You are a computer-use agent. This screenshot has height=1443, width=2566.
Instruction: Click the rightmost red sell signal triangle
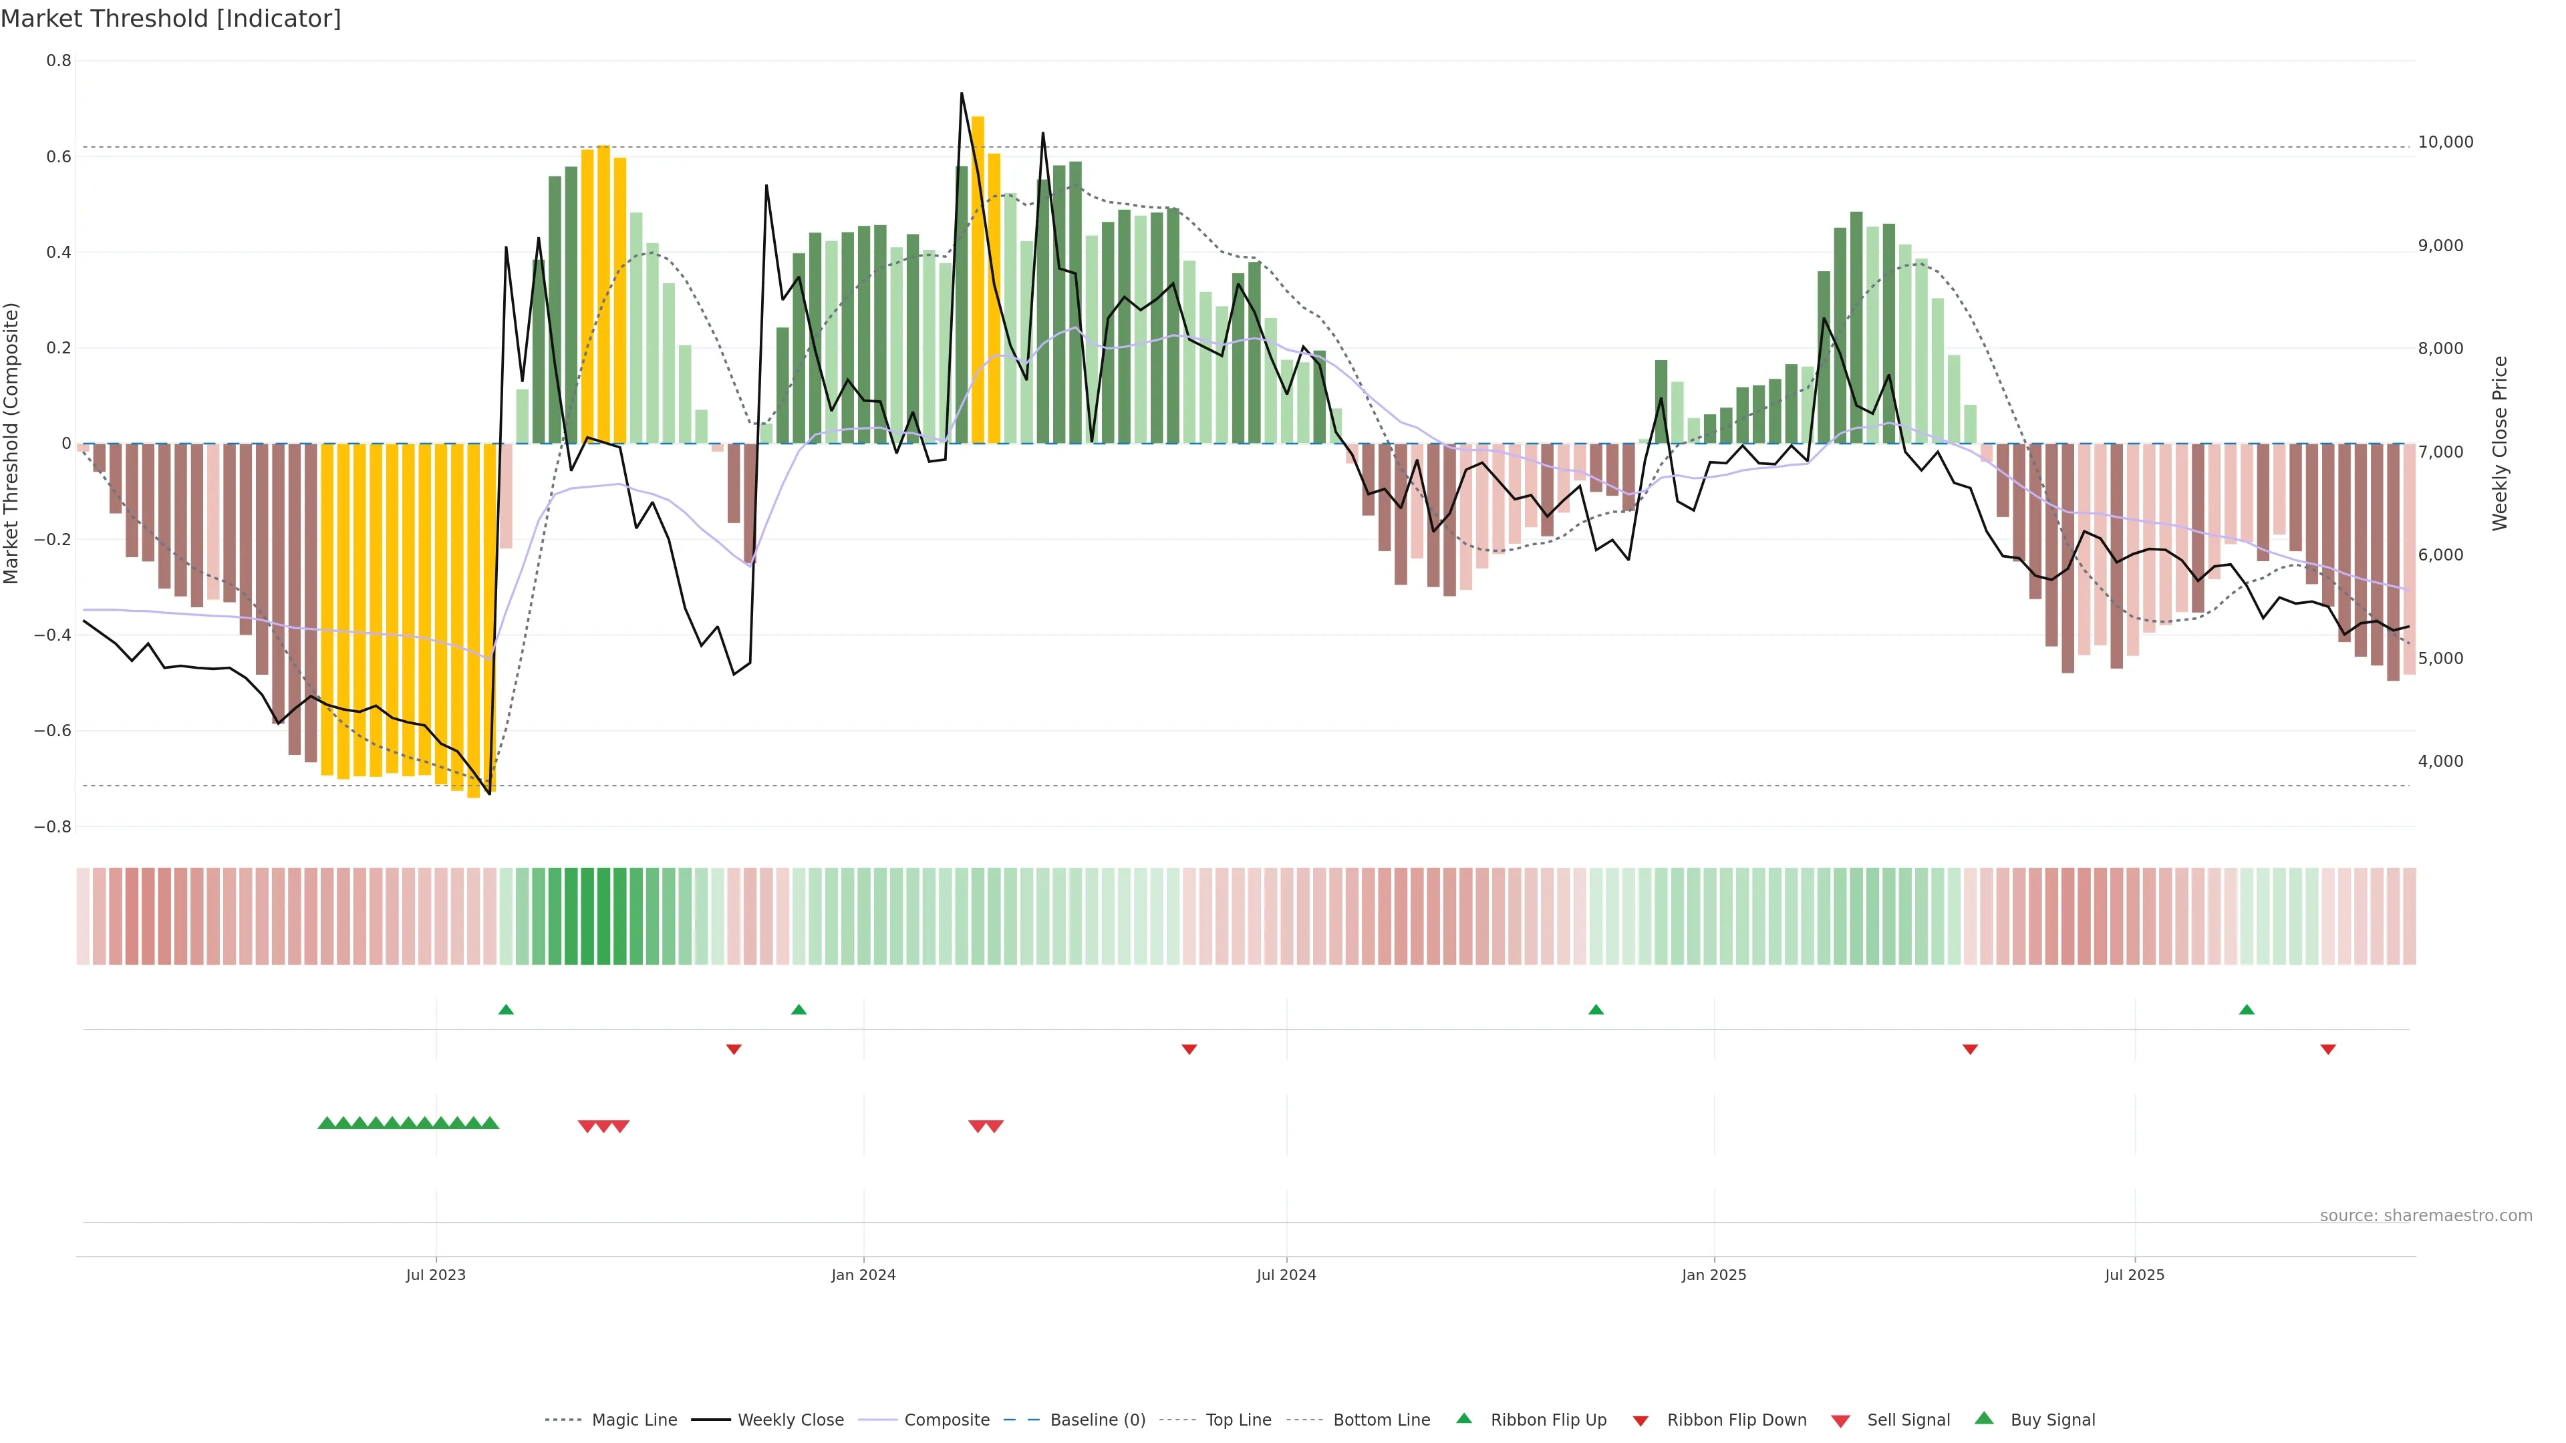tap(994, 1126)
